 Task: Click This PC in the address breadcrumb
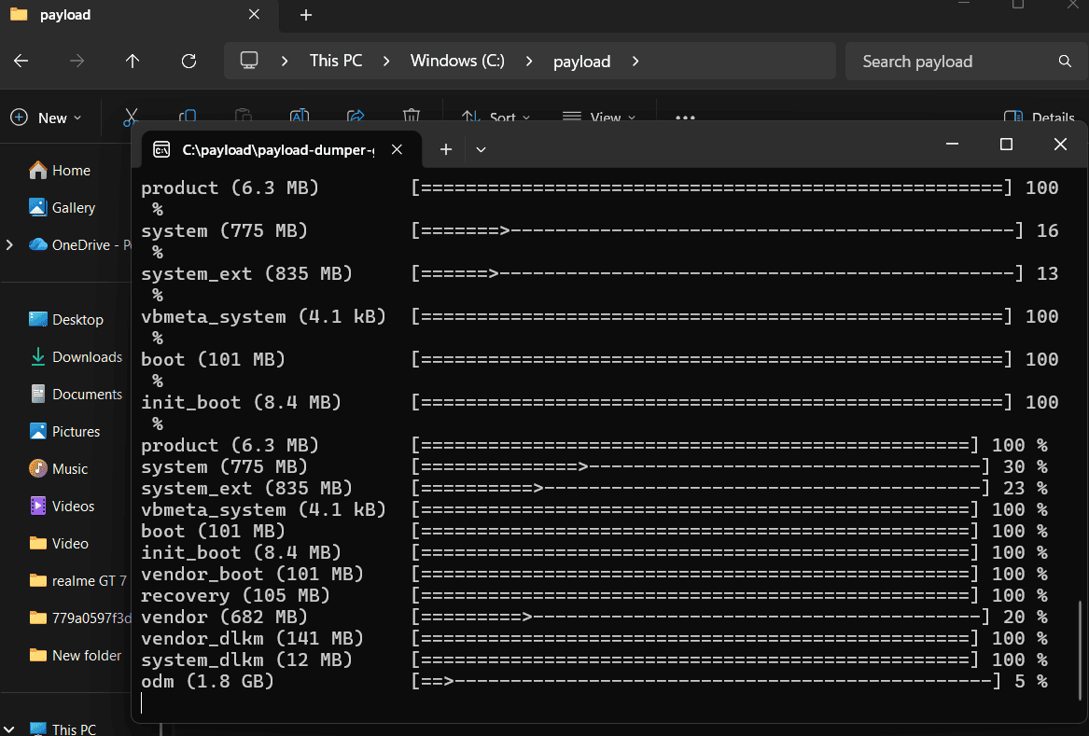click(335, 61)
